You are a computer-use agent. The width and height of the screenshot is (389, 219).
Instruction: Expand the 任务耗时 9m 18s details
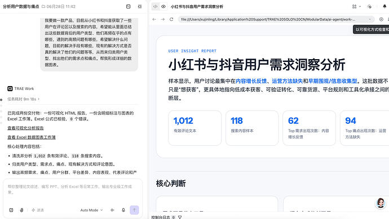pyautogui.click(x=23, y=99)
